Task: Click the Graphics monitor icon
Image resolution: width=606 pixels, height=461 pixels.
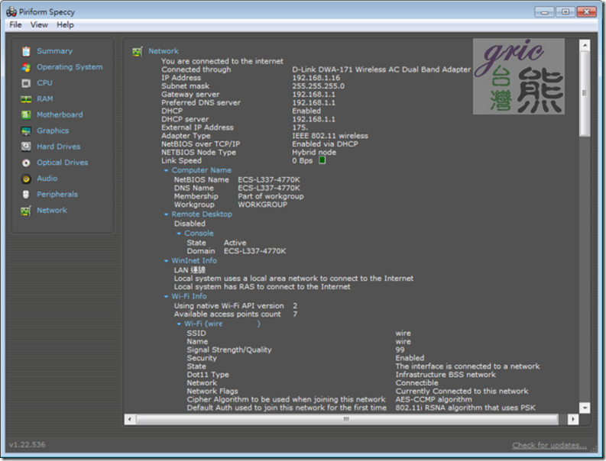Action: (x=26, y=131)
